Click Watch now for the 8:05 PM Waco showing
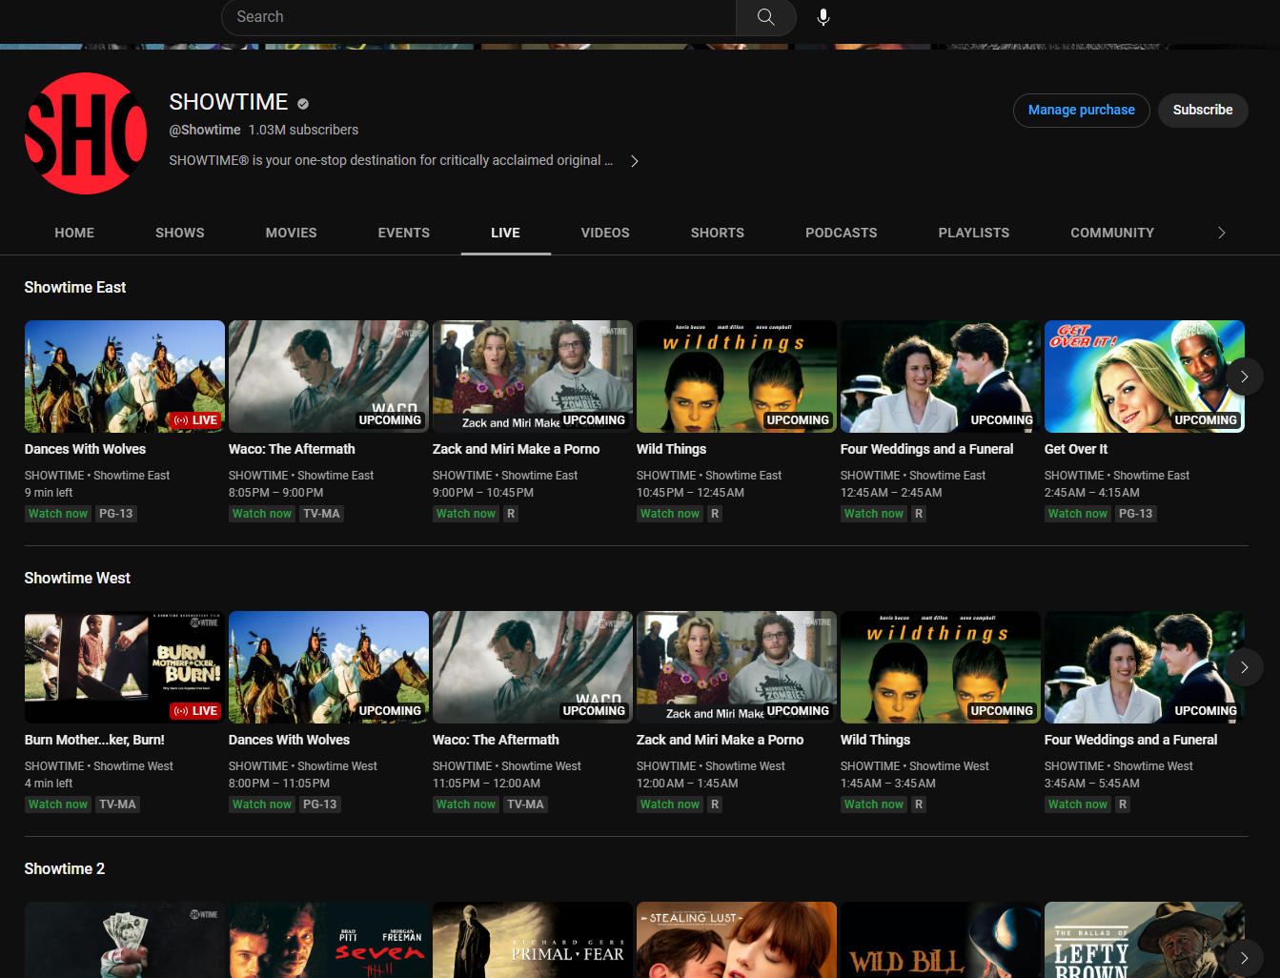This screenshot has width=1280, height=978. (262, 514)
